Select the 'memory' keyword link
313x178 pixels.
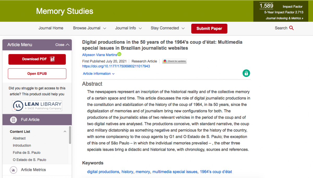[x=143, y=172]
